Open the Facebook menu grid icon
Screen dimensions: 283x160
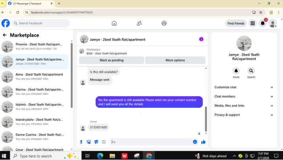[253, 23]
